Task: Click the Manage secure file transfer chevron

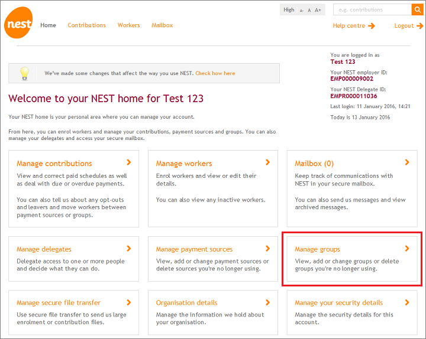Action: (129, 302)
